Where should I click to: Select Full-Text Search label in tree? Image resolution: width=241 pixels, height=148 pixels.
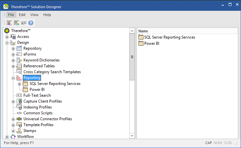37,95
